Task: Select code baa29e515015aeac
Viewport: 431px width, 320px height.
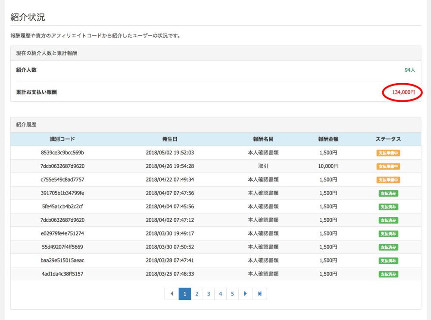Action: 62,260
